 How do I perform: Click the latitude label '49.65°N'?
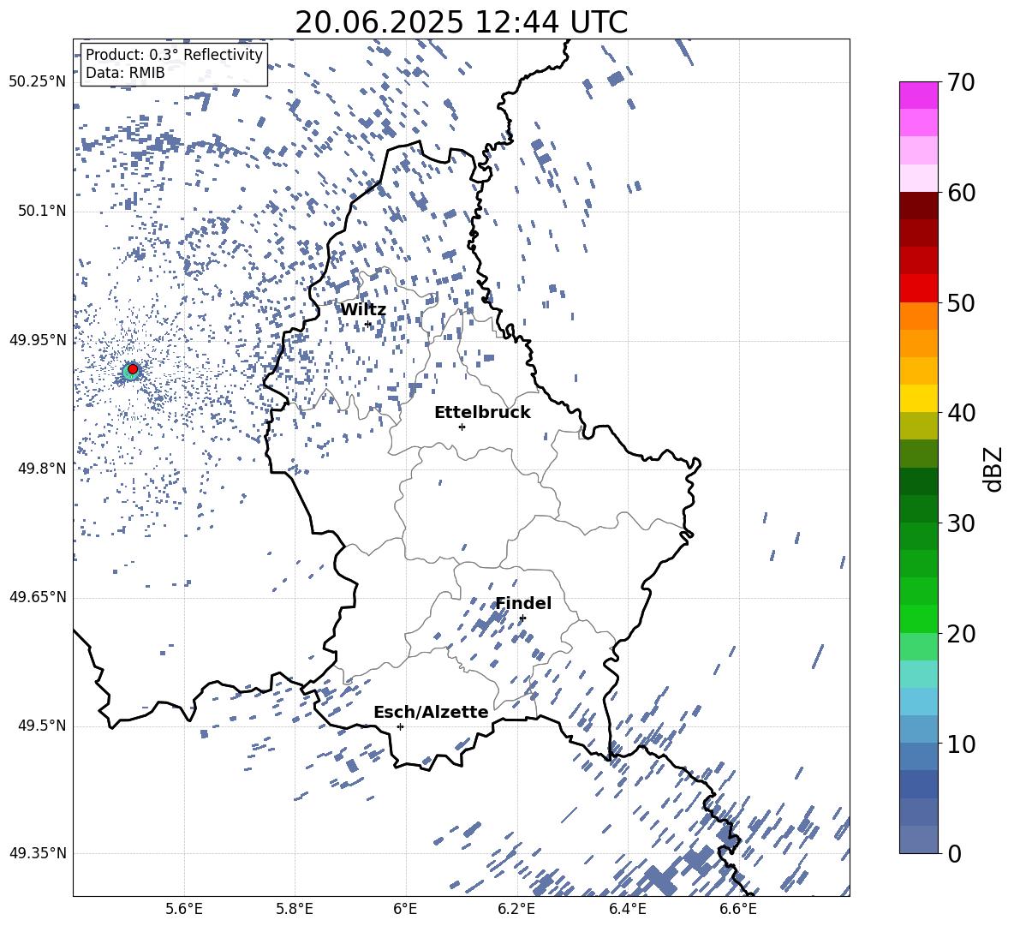tap(38, 597)
